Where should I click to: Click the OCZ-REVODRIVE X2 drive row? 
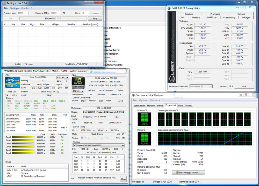pos(37,170)
